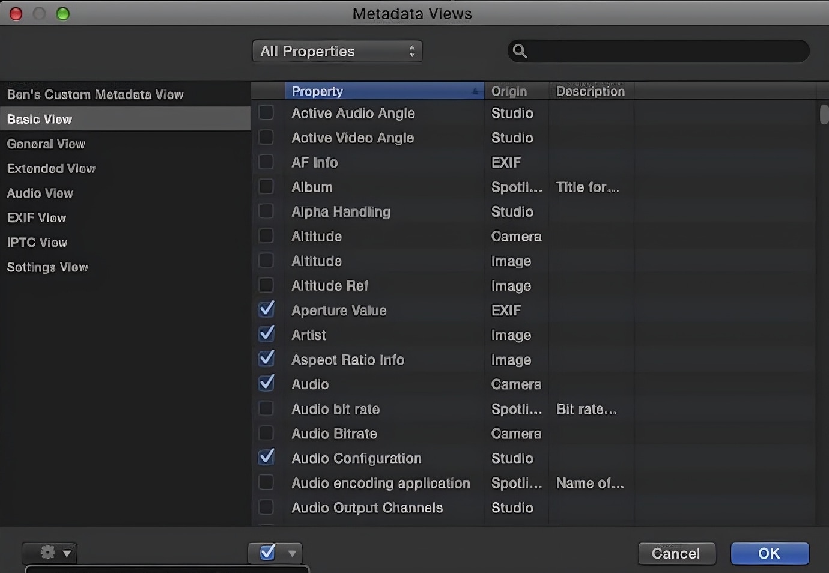Uncheck the Aspect Ratio Info checkbox

click(266, 359)
